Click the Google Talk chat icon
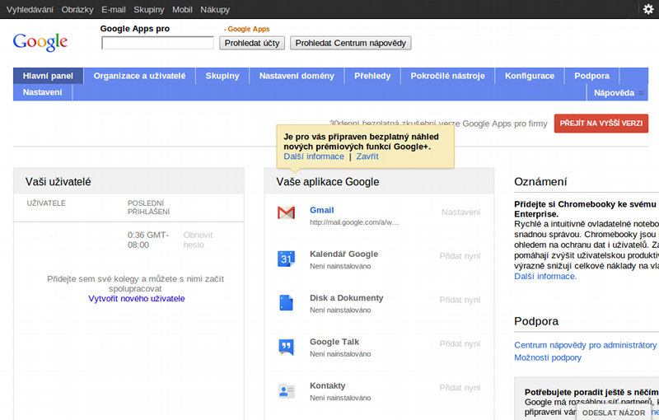This screenshot has width=659, height=420. pos(286,347)
